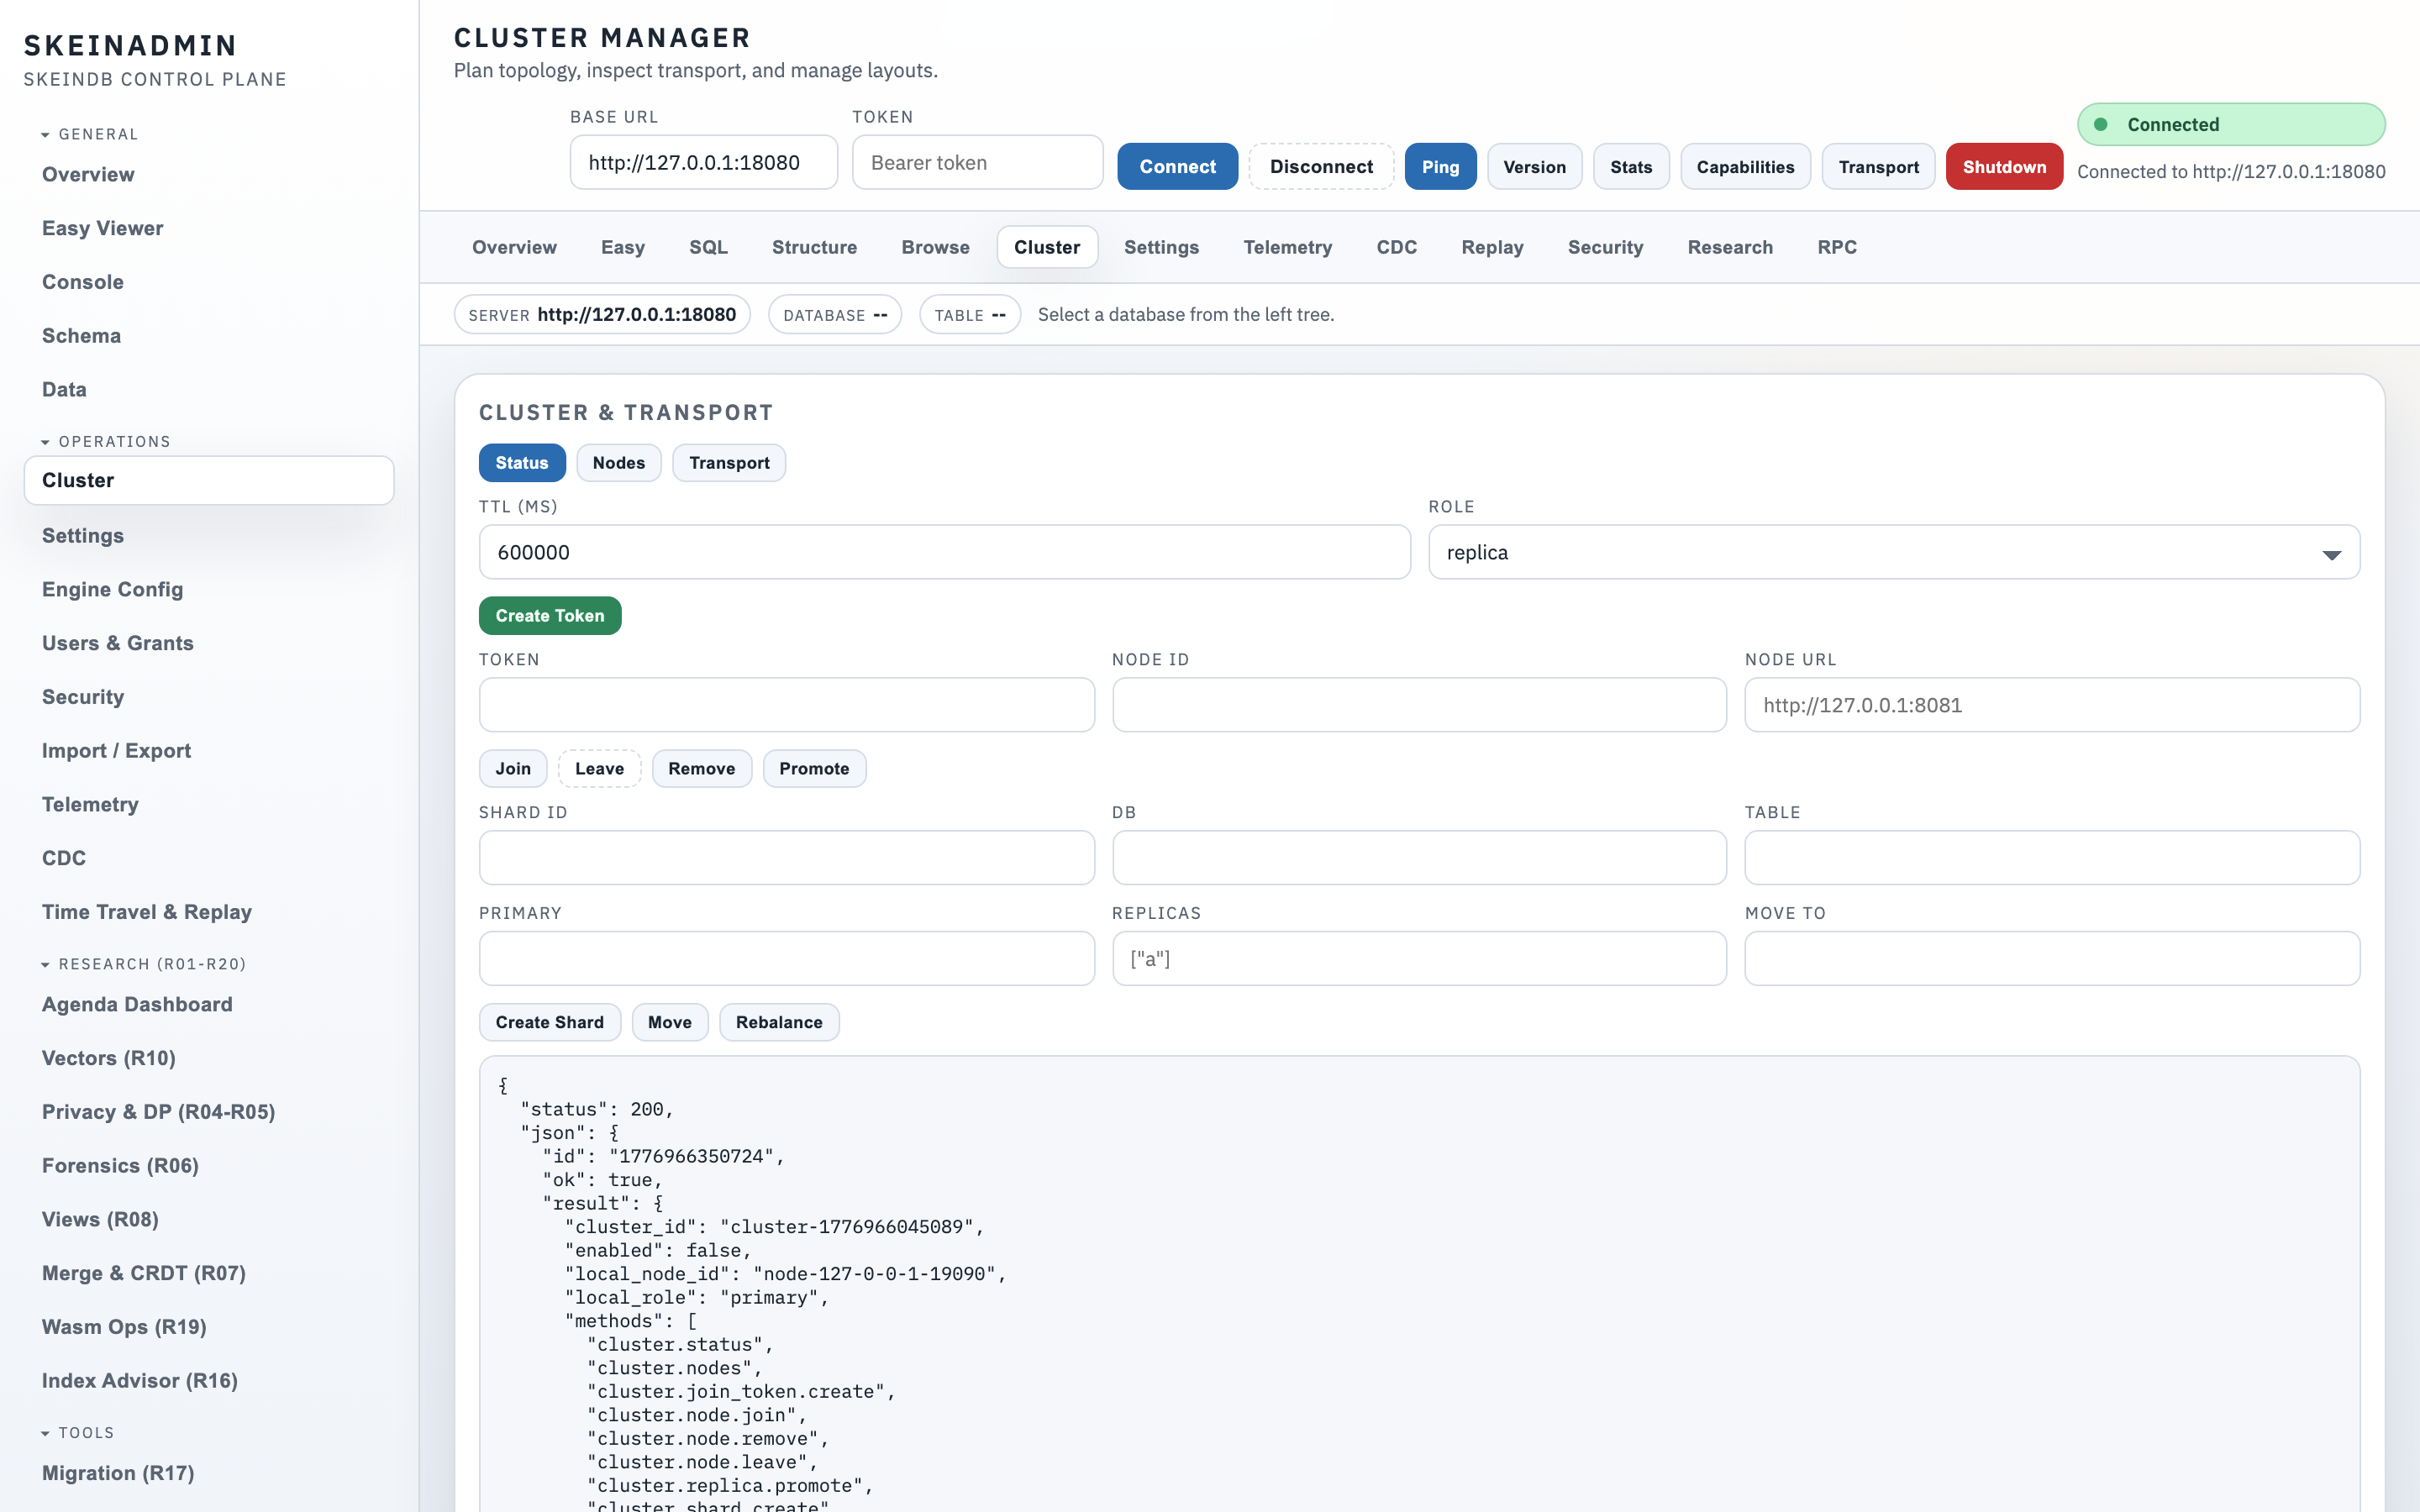Switch to the Browse tab
This screenshot has width=2420, height=1512.
click(935, 247)
